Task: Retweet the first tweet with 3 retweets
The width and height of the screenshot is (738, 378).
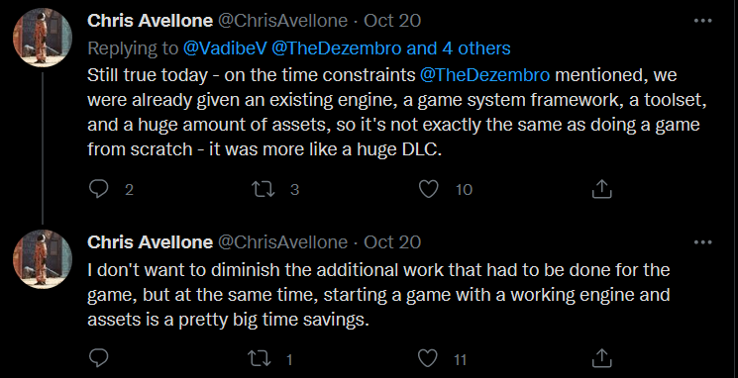Action: (x=262, y=189)
